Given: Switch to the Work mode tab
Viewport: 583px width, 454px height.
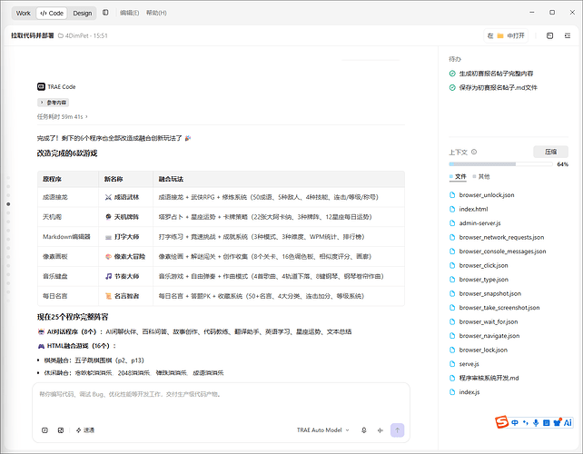Looking at the screenshot, I should [23, 13].
